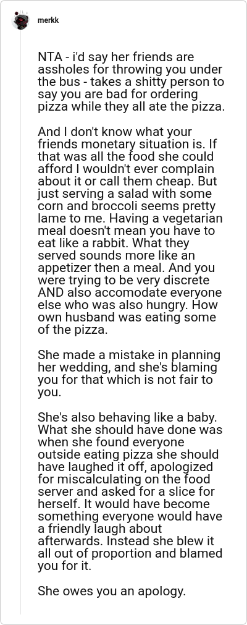Click the text 'all out of proportion and blamed'
247x625 pixels.
pos(130,554)
